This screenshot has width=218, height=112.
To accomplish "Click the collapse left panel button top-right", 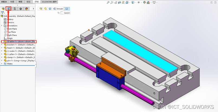I will click(212, 2).
